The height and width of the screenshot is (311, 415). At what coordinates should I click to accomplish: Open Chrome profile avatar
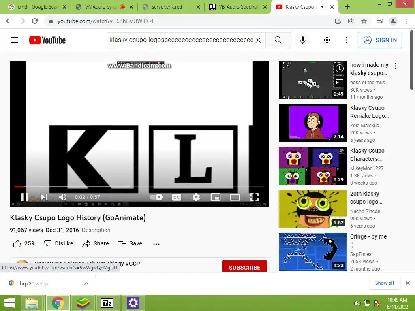393,21
